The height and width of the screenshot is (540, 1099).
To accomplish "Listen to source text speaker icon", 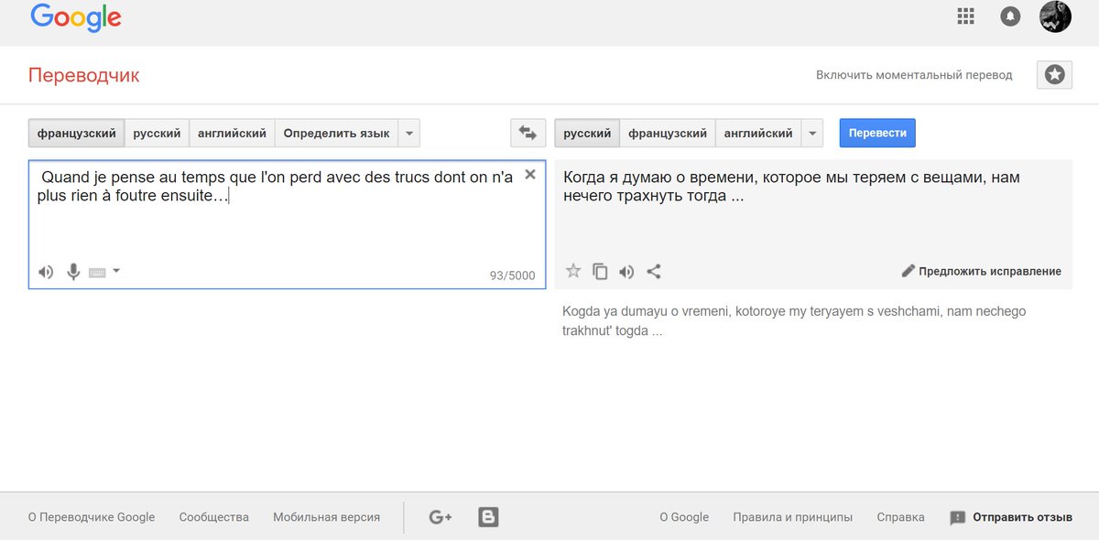I will click(x=46, y=272).
